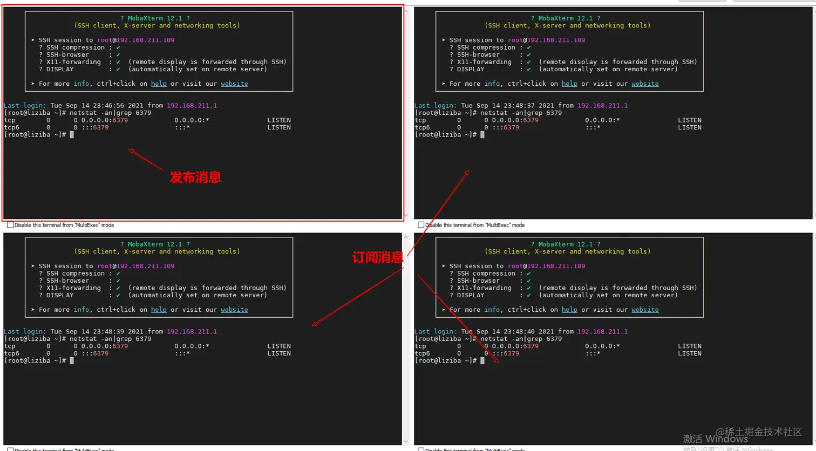Focus the prompt cursor in bottom-left terminal
Viewport: 816px width, 451px height.
tap(72, 361)
